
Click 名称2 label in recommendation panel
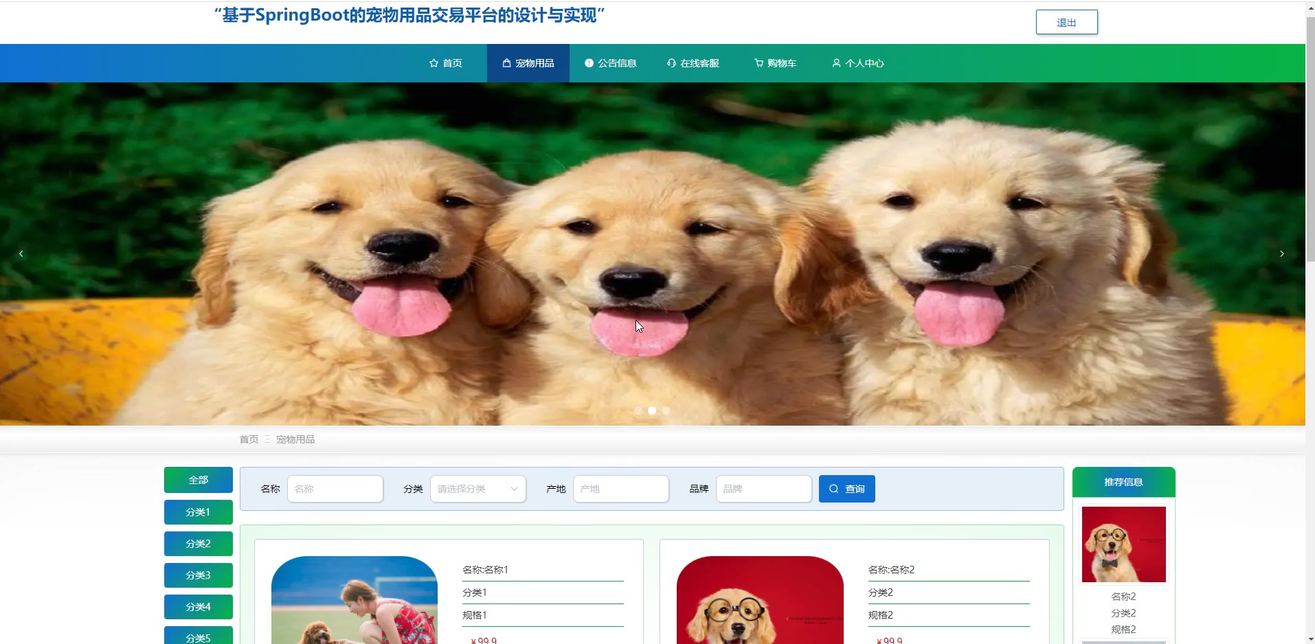1124,597
